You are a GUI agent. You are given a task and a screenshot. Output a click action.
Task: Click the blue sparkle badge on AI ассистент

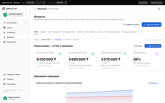click(x=26, y=23)
